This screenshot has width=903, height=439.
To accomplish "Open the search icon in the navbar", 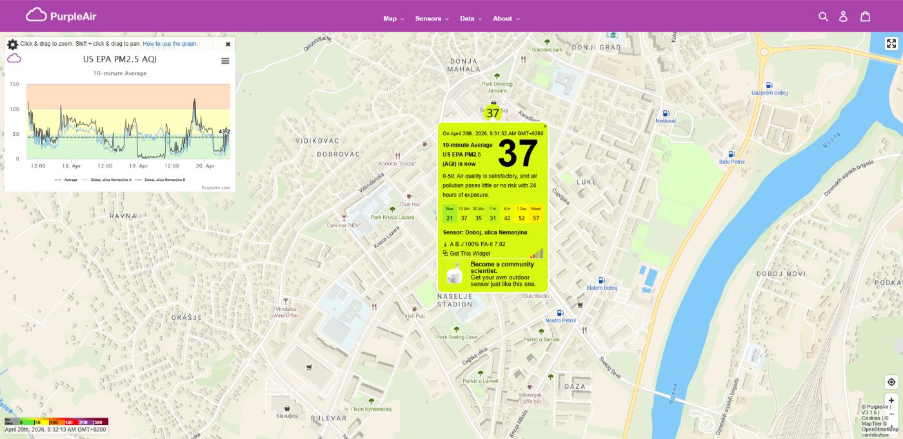I will [x=823, y=16].
